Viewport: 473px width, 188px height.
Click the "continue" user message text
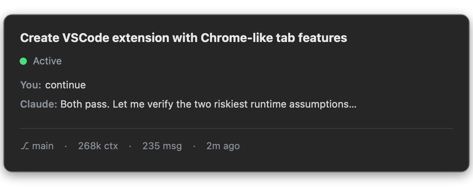pyautogui.click(x=65, y=85)
